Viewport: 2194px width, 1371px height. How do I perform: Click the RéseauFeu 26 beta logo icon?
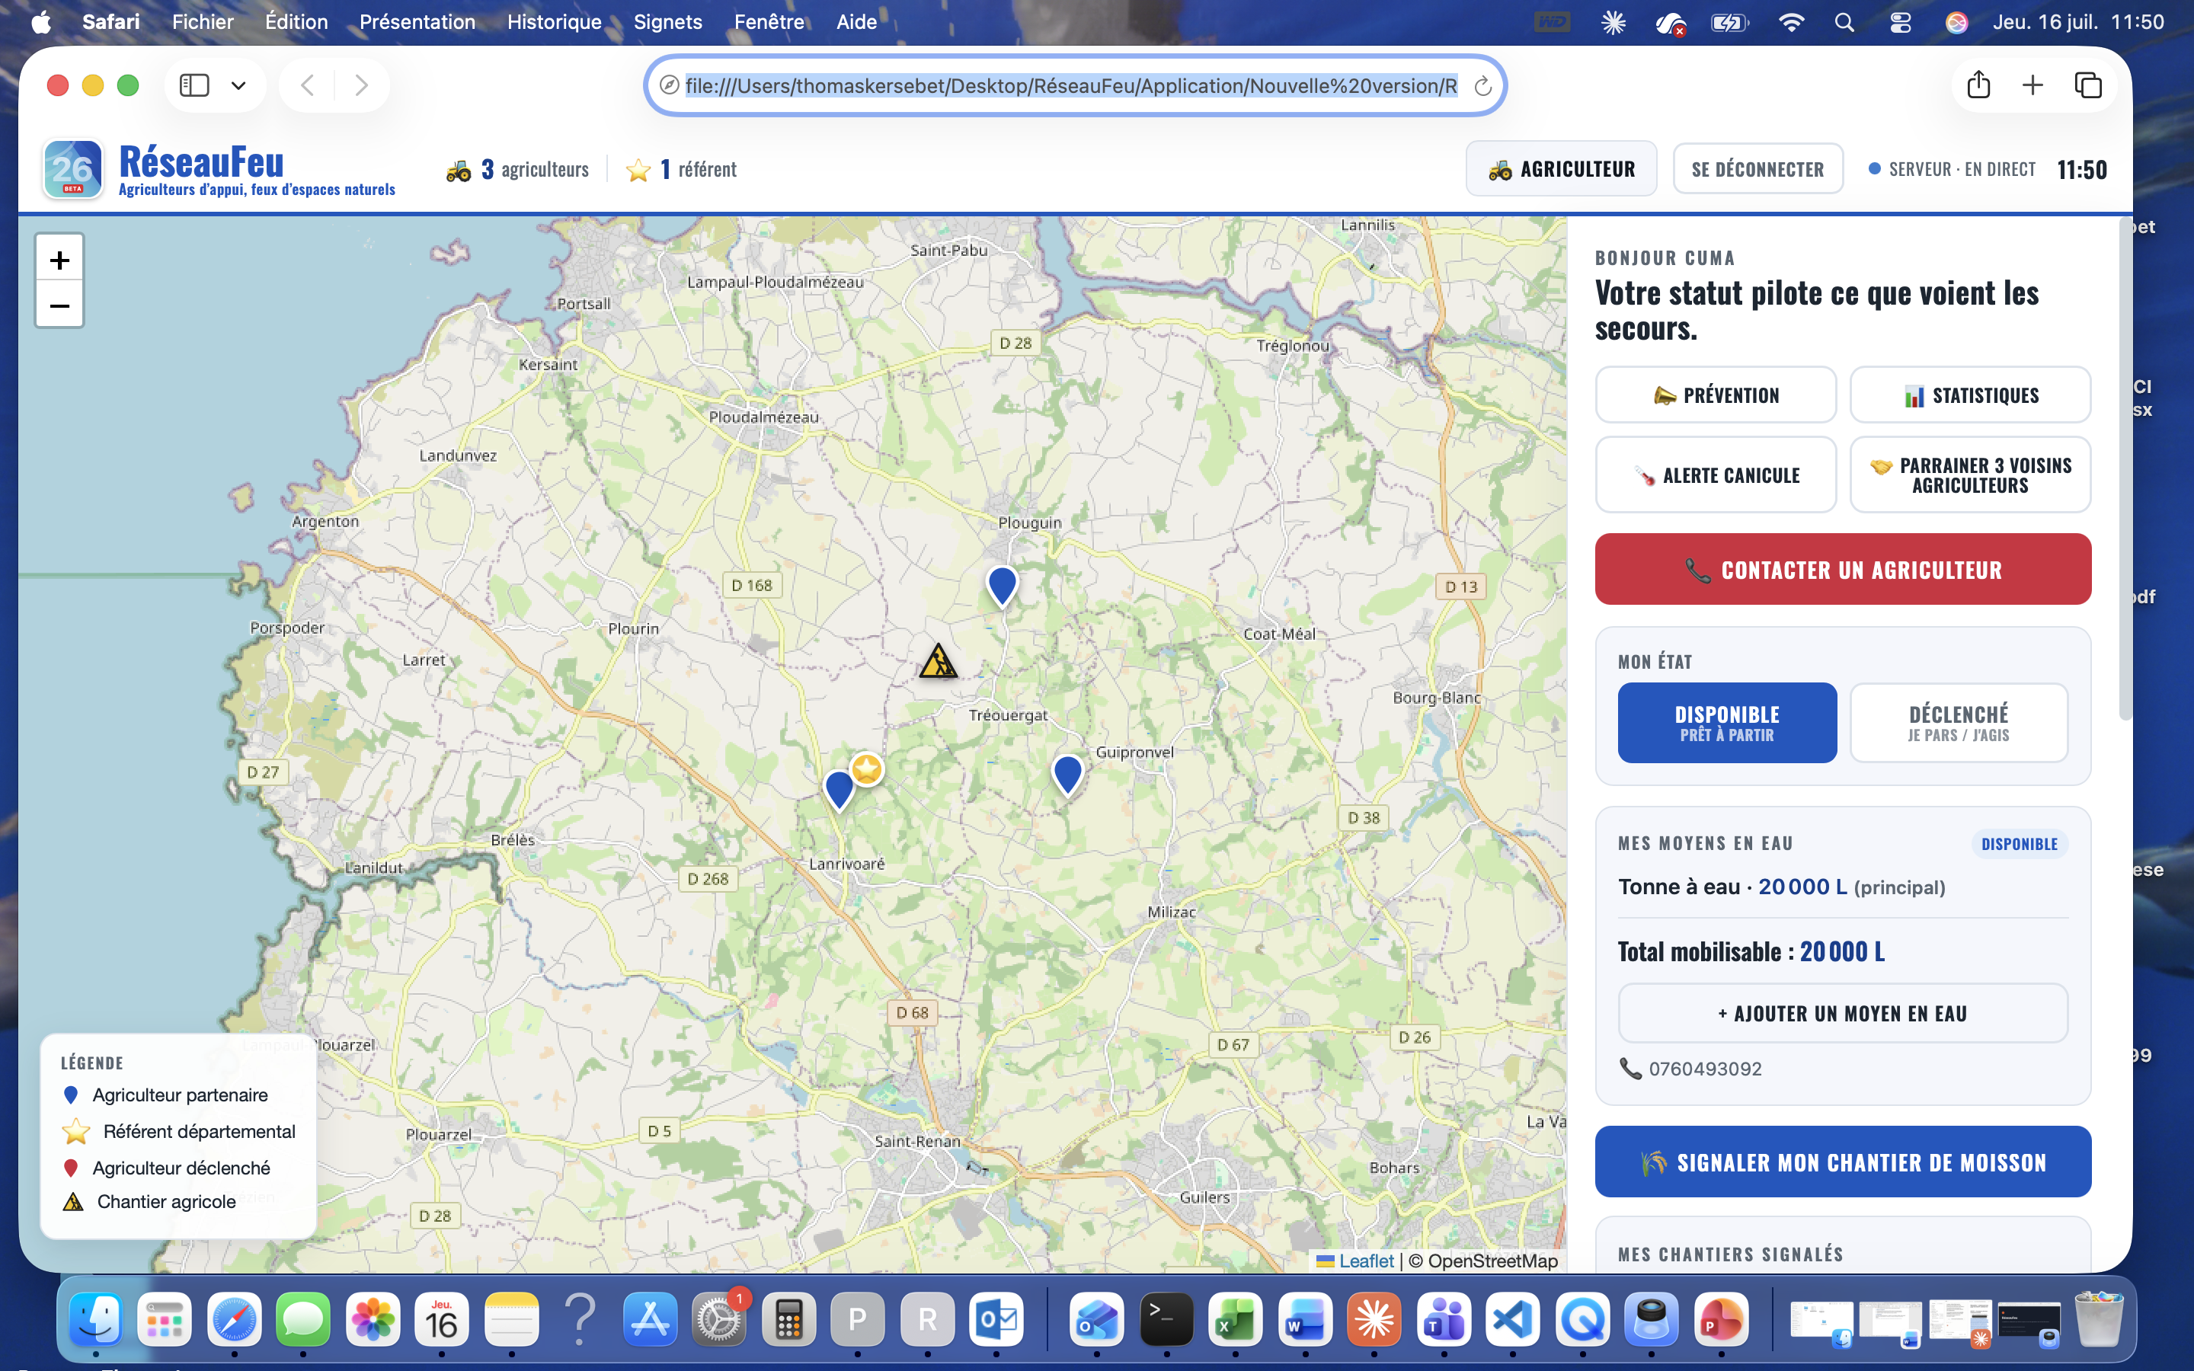point(72,168)
